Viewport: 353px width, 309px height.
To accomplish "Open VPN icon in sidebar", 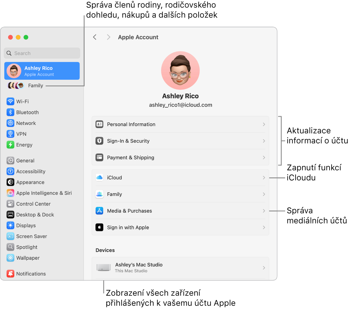I will click(10, 134).
